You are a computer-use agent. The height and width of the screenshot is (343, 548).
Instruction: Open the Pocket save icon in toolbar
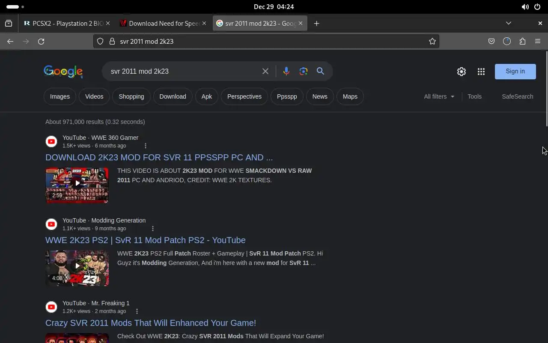tap(491, 41)
